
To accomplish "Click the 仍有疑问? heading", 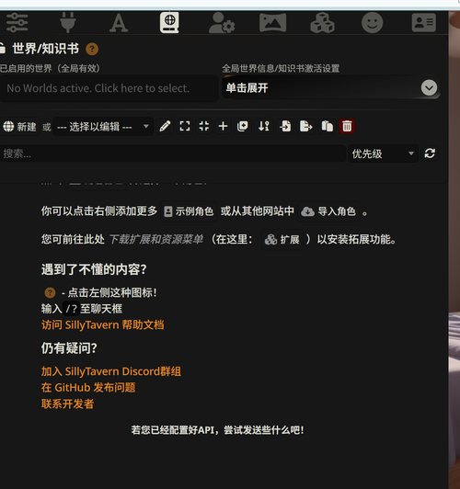I will click(69, 348).
